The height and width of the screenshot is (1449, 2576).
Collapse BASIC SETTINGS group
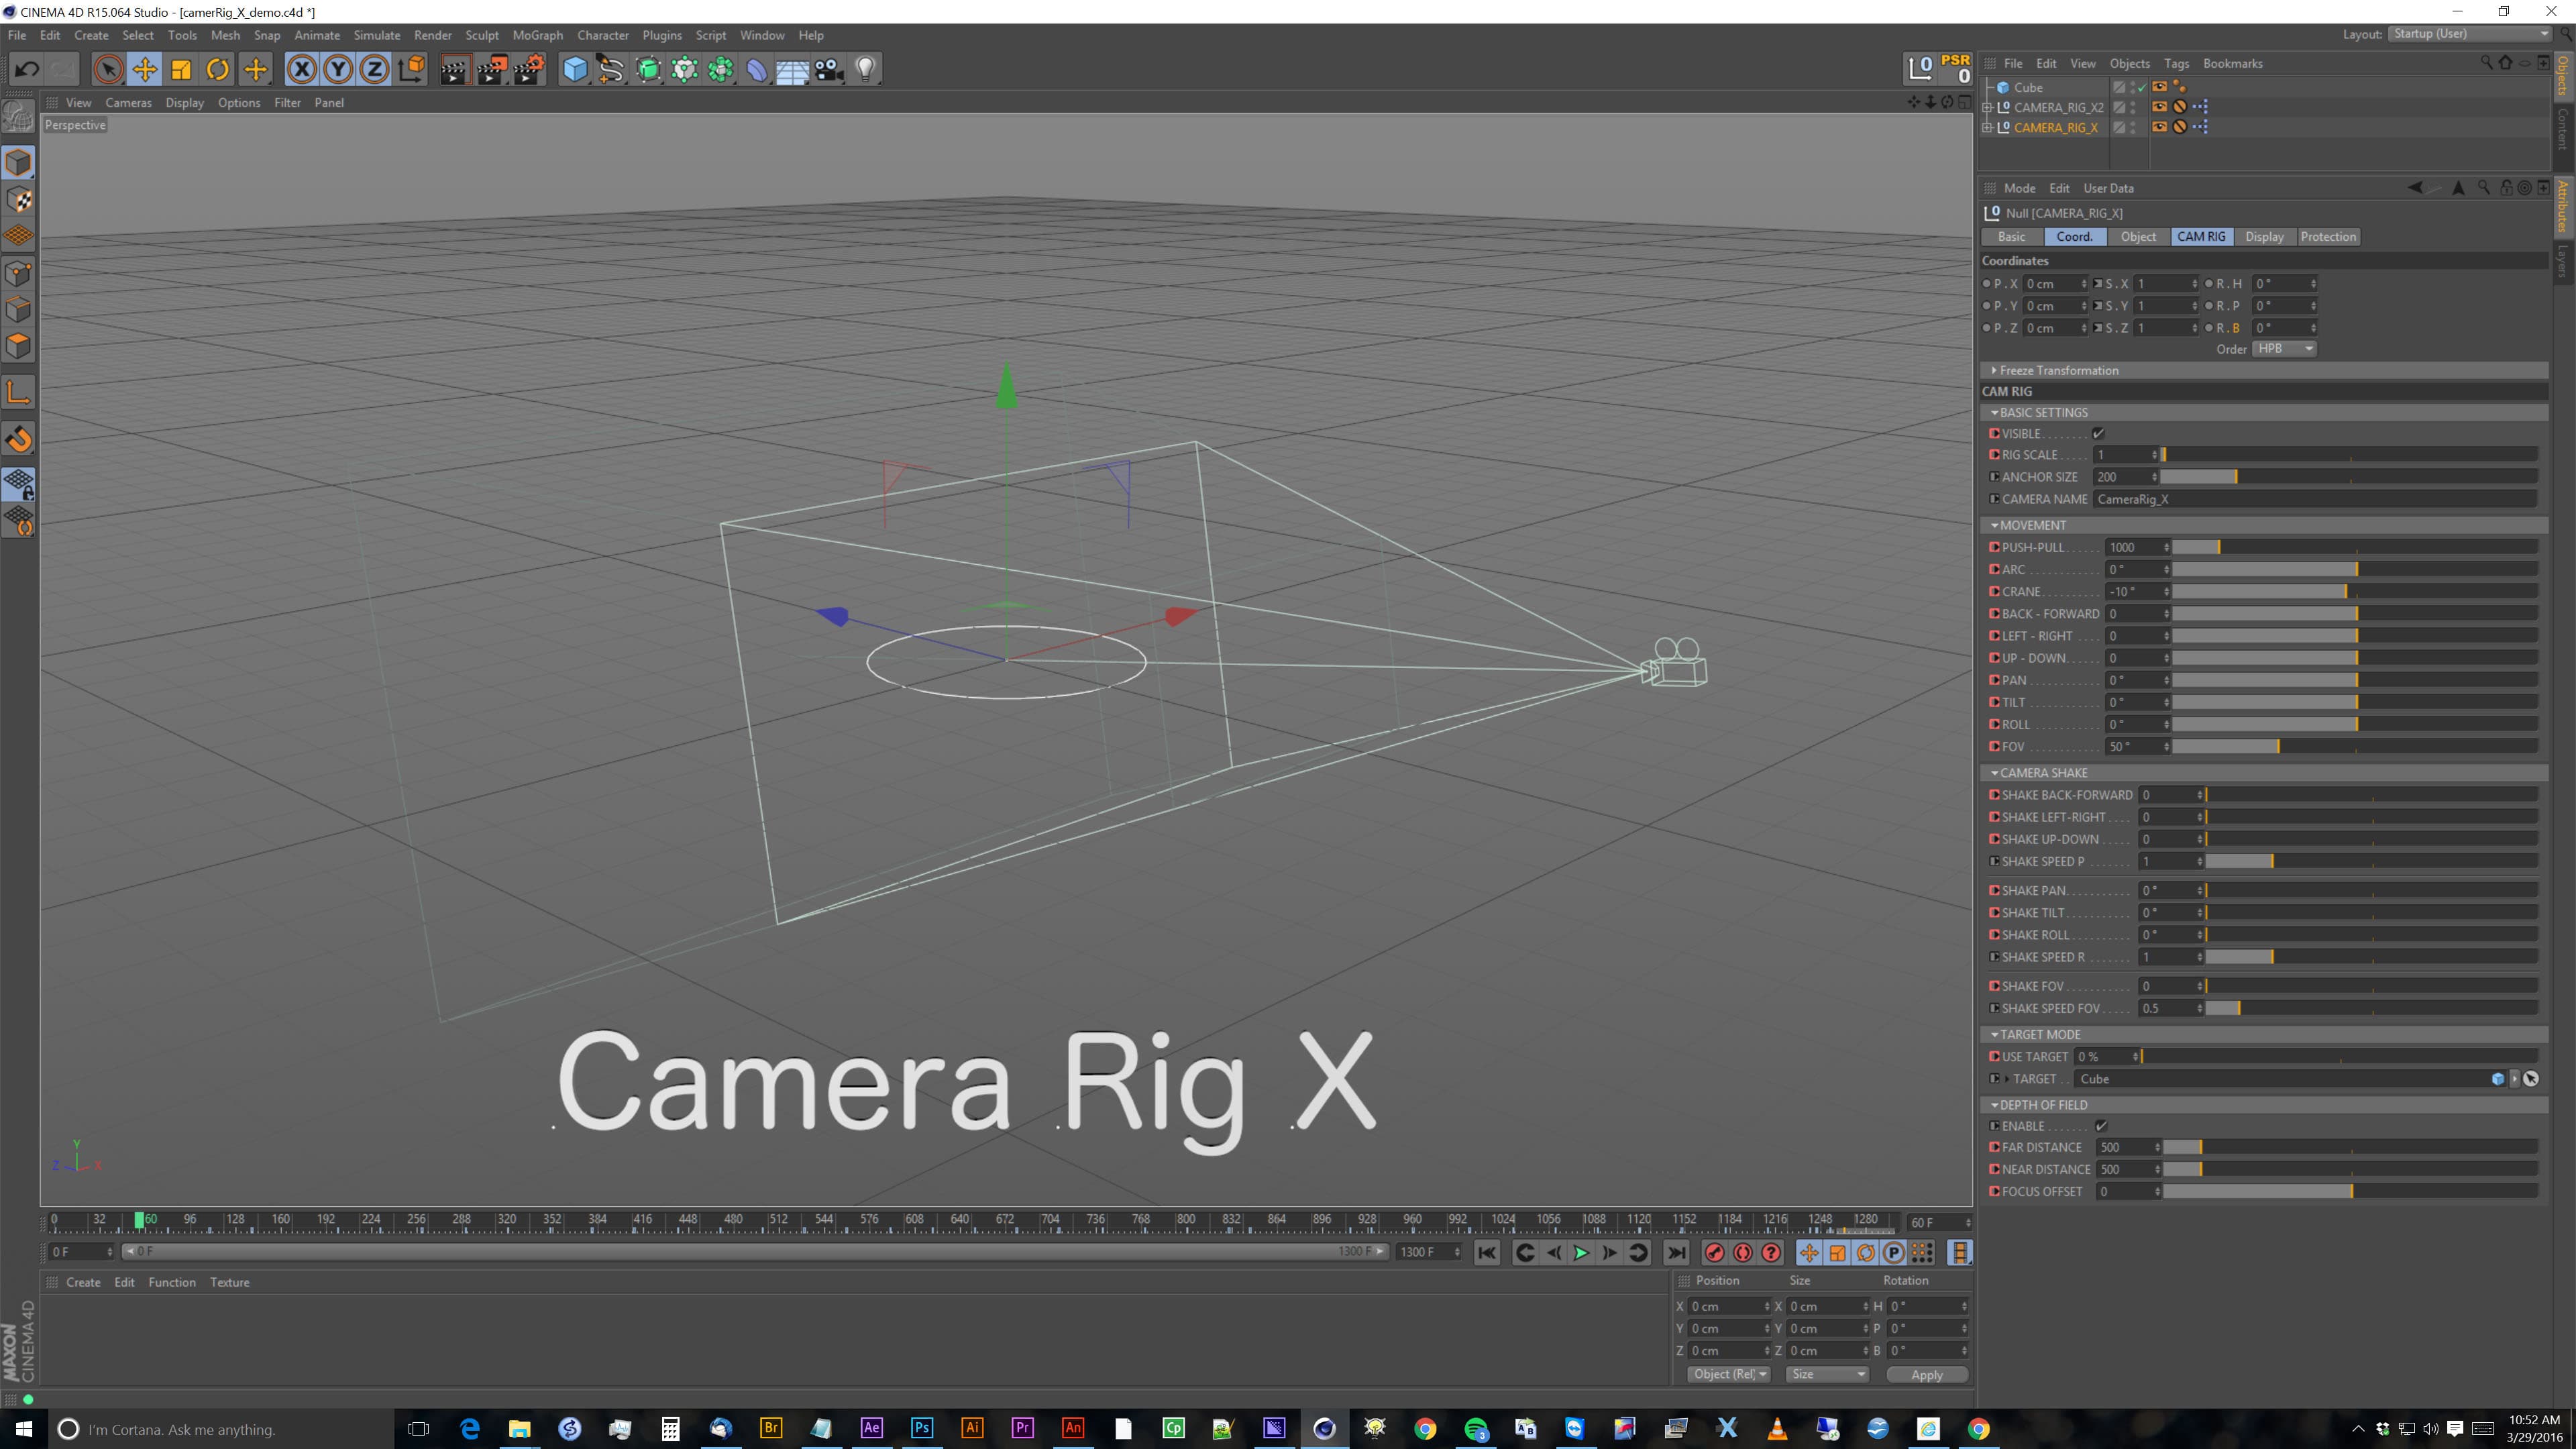click(1994, 413)
